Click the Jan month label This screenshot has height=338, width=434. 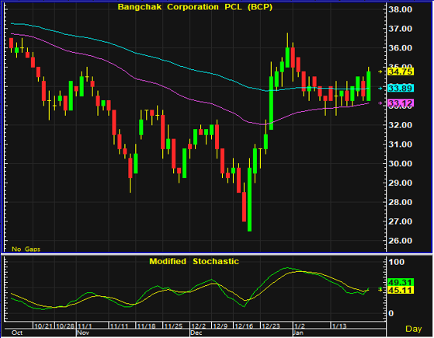tap(299, 333)
